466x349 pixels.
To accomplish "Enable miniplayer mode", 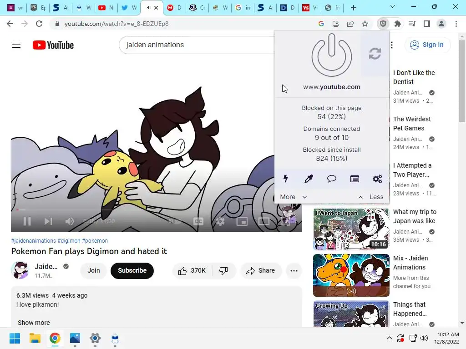I will tap(242, 221).
